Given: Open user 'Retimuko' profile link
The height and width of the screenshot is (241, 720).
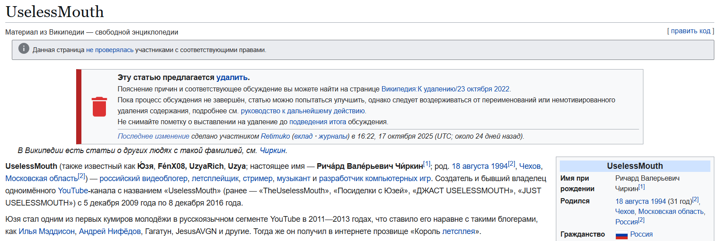Looking at the screenshot, I should [275, 136].
